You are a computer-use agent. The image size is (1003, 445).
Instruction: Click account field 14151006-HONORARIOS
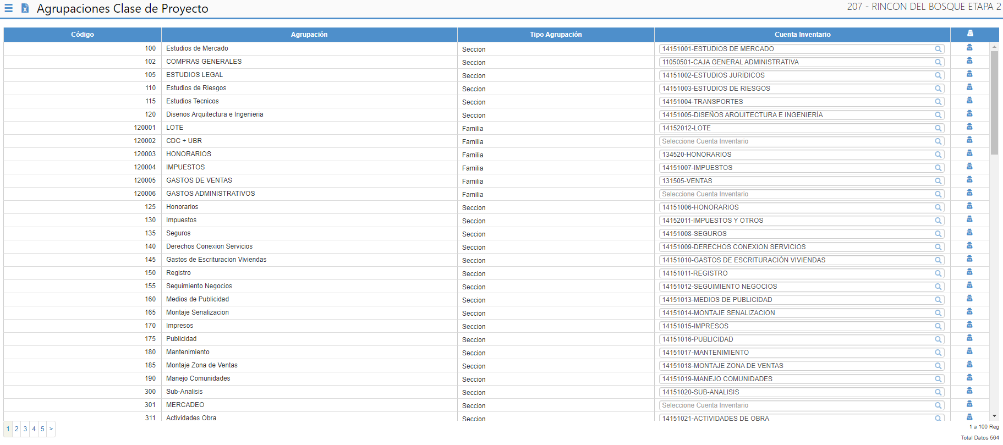click(x=802, y=207)
